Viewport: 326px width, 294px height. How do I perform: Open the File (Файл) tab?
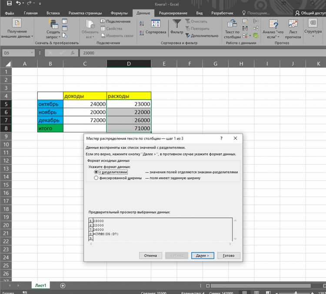pyautogui.click(x=10, y=13)
